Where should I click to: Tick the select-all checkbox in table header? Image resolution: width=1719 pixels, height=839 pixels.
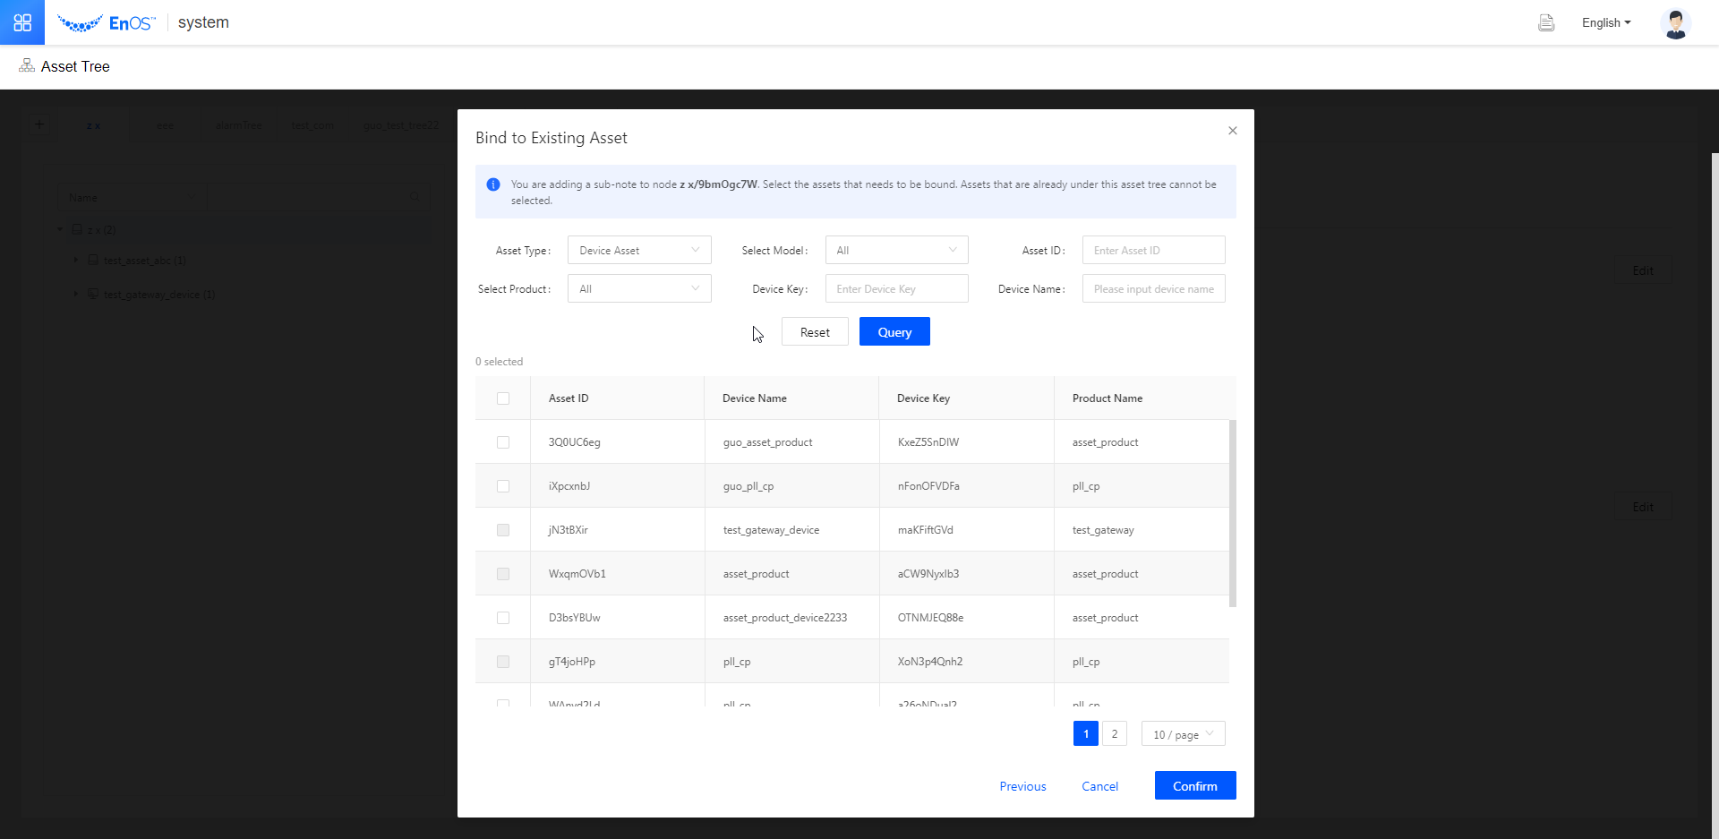click(x=503, y=398)
